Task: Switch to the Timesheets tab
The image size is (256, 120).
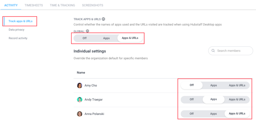Action: tap(34, 5)
